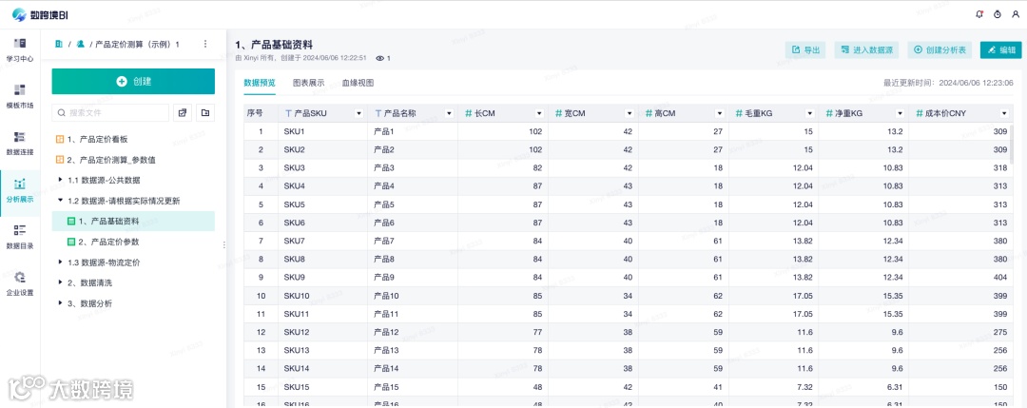Screen dimensions: 1027x408
Task: Open the 分析展示 sidebar icon
Action: click(20, 184)
